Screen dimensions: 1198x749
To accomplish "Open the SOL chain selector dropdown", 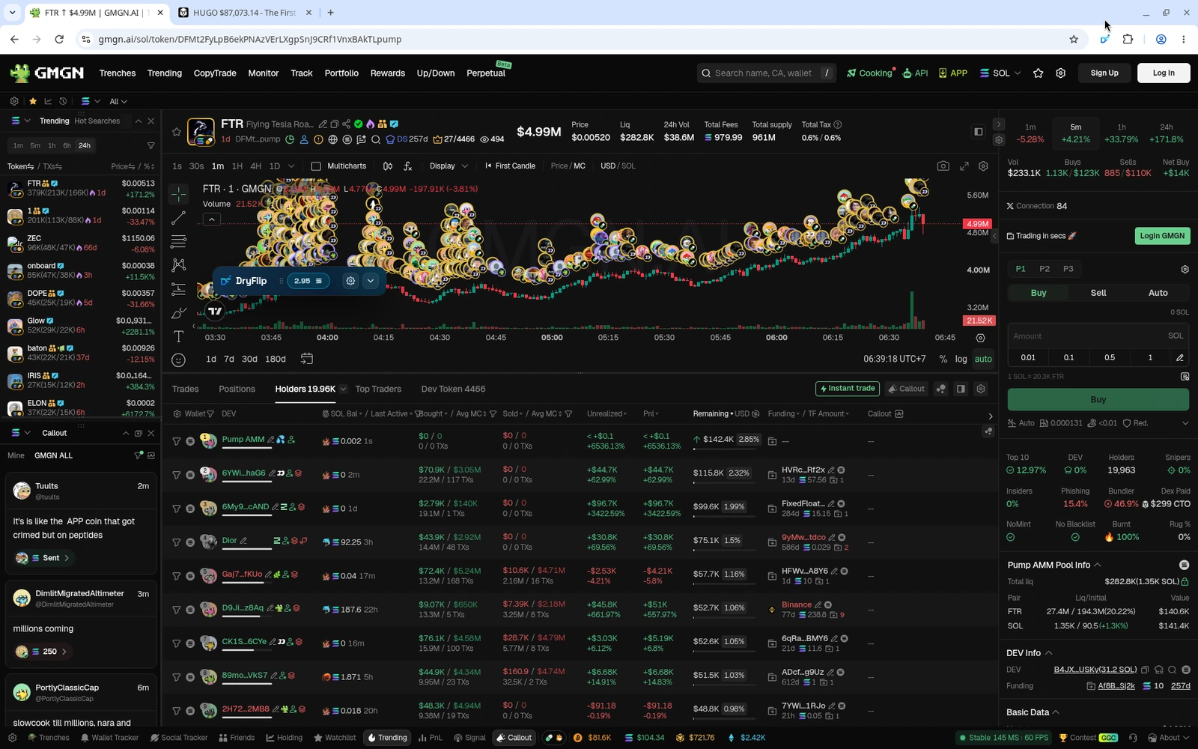I will click(1000, 73).
